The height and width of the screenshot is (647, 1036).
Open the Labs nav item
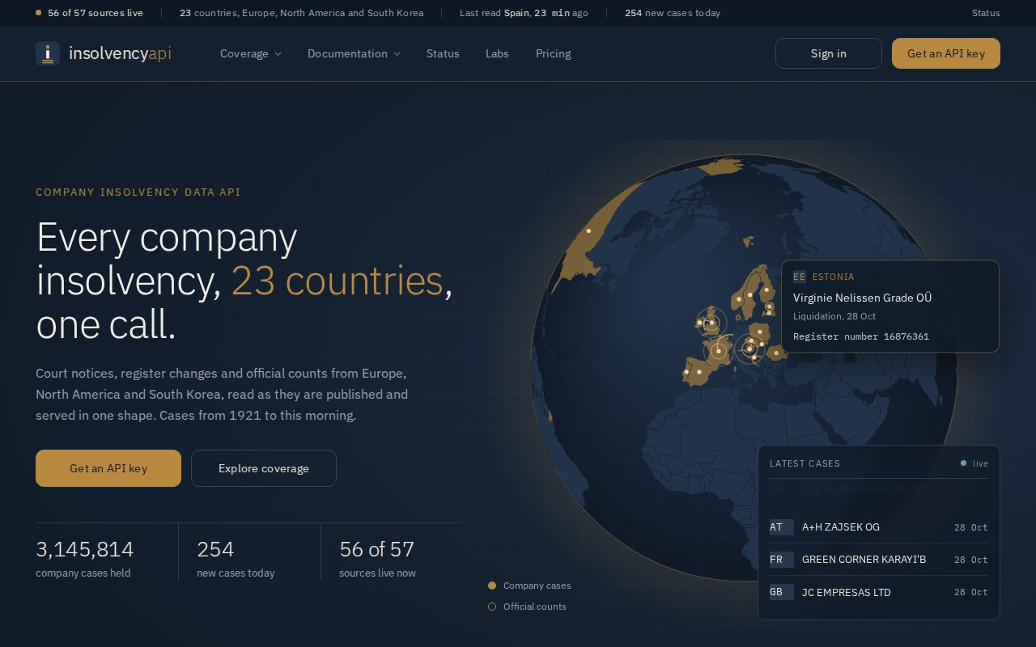pos(497,53)
